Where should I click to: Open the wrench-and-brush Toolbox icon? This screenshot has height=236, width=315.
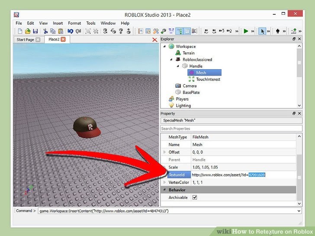pos(156,31)
